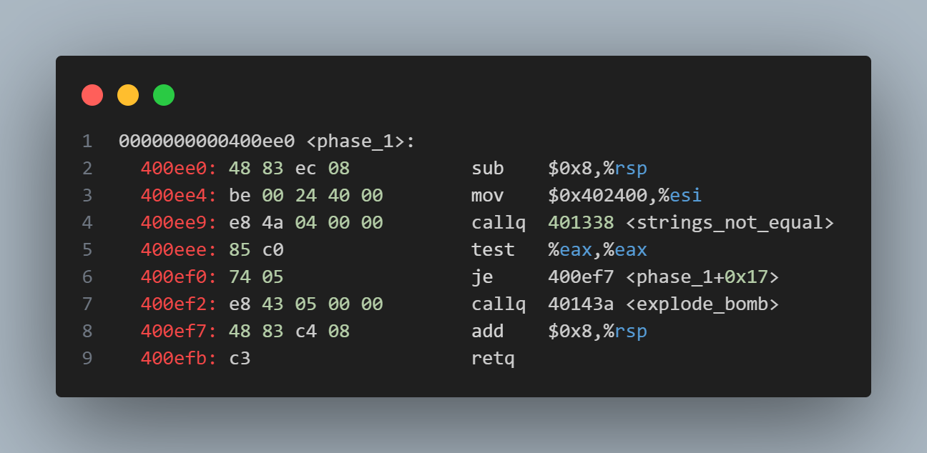Click the retq instruction

click(x=493, y=359)
